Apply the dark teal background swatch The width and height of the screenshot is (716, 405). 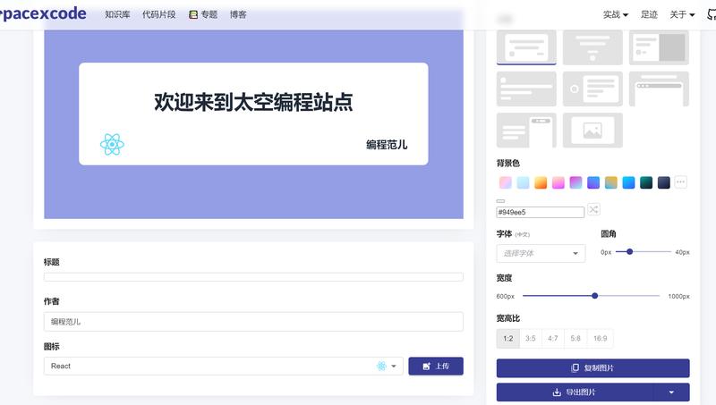646,182
